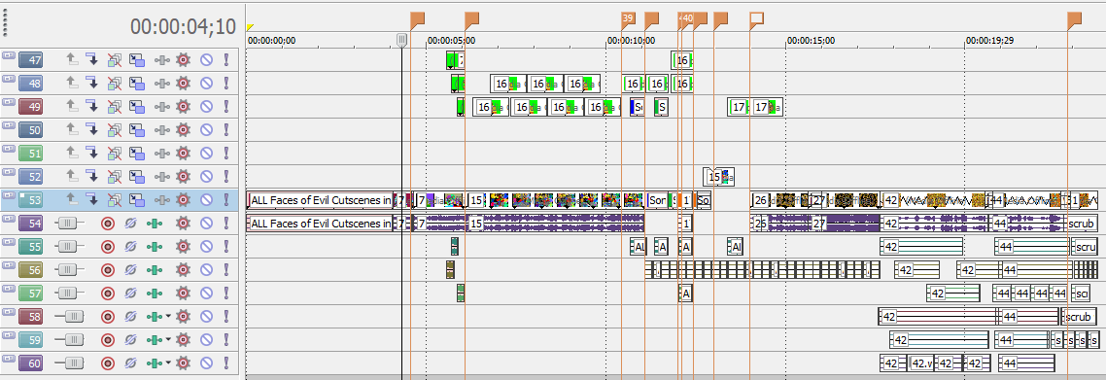
Task: Collapse track 50 using its minimize icon
Action: (x=9, y=124)
